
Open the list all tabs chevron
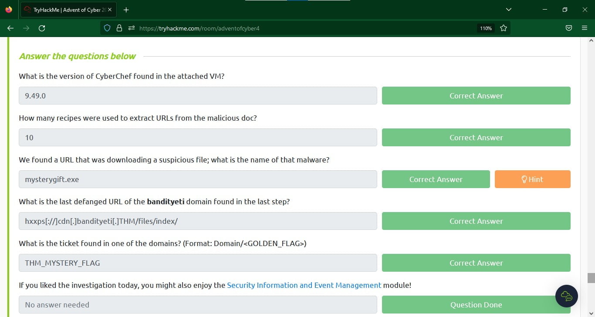pos(509,10)
